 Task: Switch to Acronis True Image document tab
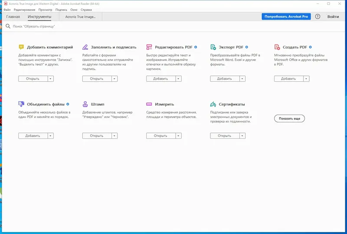[x=81, y=17]
